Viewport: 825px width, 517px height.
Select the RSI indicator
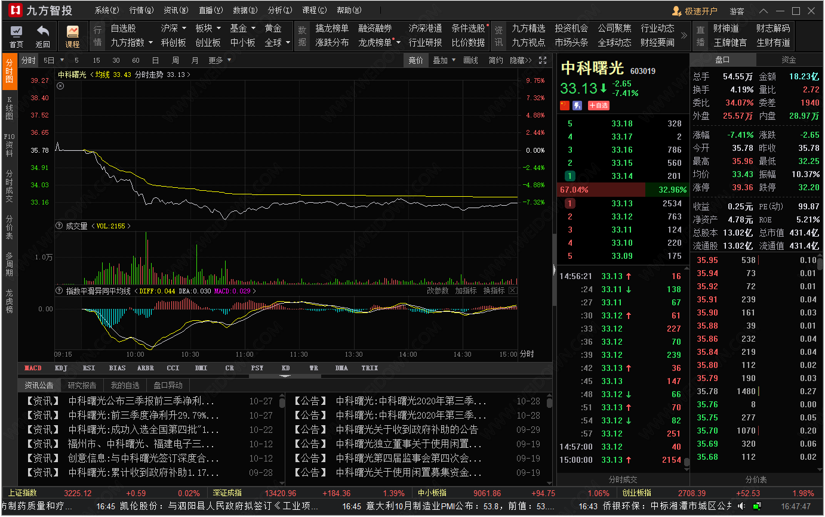89,368
